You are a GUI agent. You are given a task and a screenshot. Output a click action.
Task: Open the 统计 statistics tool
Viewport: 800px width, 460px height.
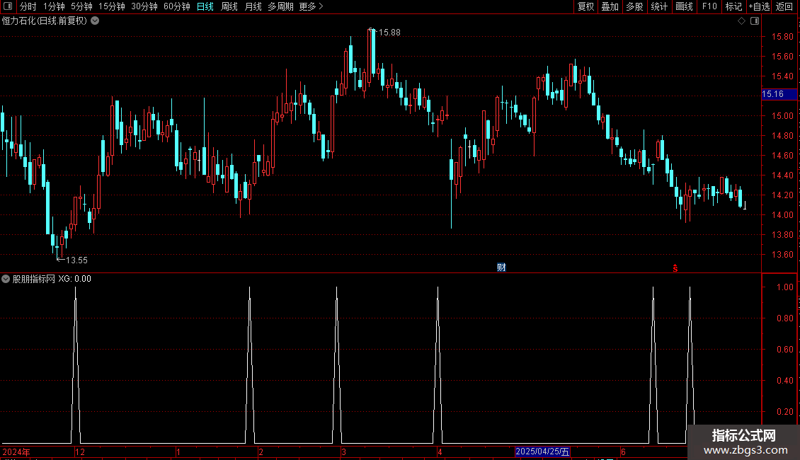tap(658, 6)
